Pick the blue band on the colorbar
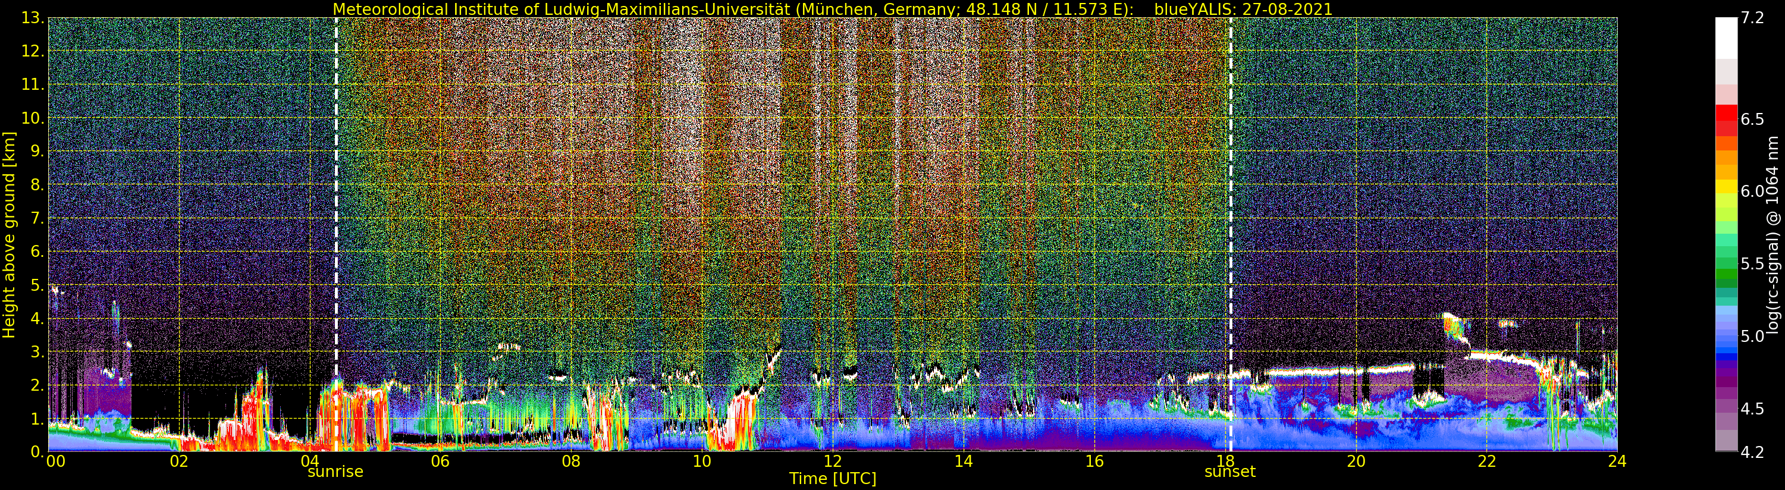Screen dimensions: 1785x490 1726,347
